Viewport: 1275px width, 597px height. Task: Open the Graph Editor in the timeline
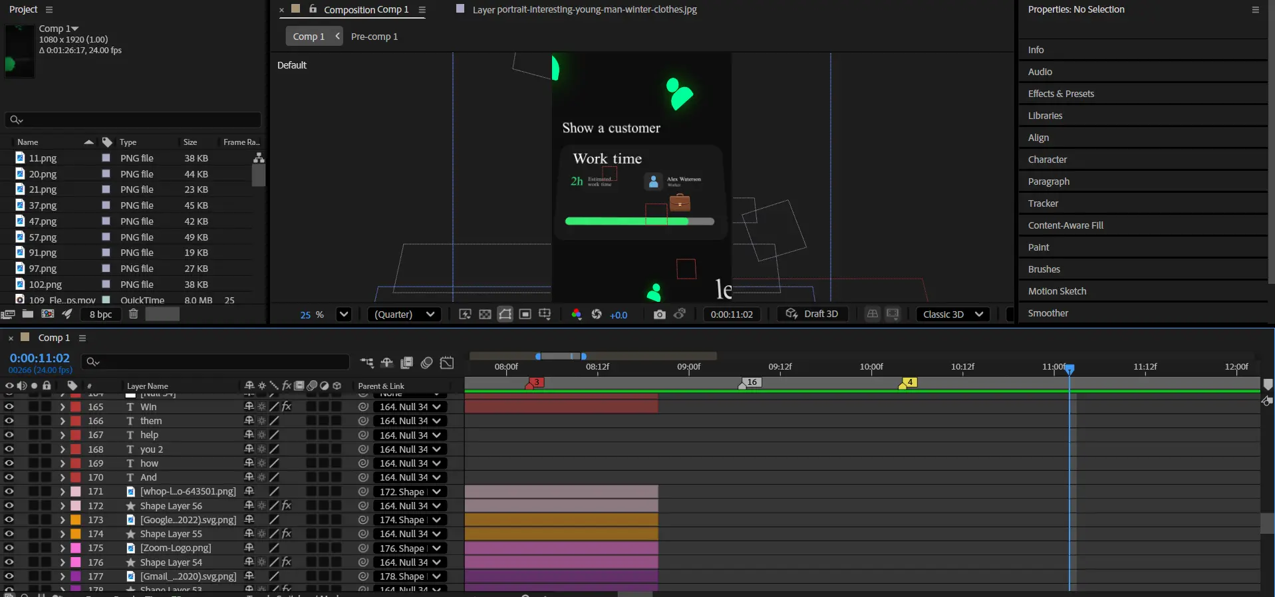tap(448, 362)
